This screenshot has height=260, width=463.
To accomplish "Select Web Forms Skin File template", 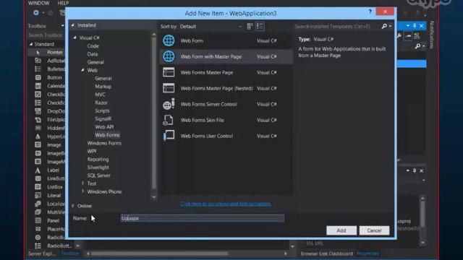I will coord(226,121).
